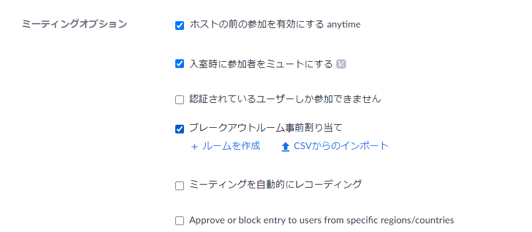
Task: Click the ホストの前の参加を有効にする label text
Action: pos(256,24)
